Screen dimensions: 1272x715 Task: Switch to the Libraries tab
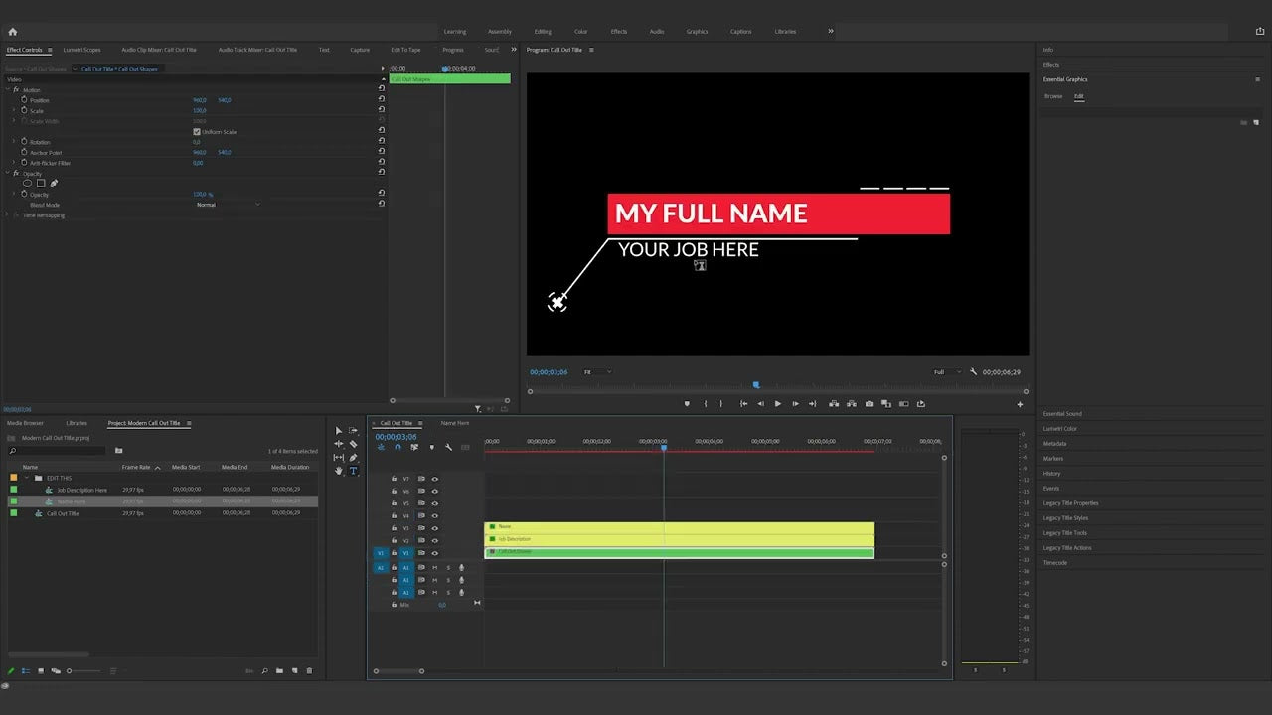tap(78, 423)
